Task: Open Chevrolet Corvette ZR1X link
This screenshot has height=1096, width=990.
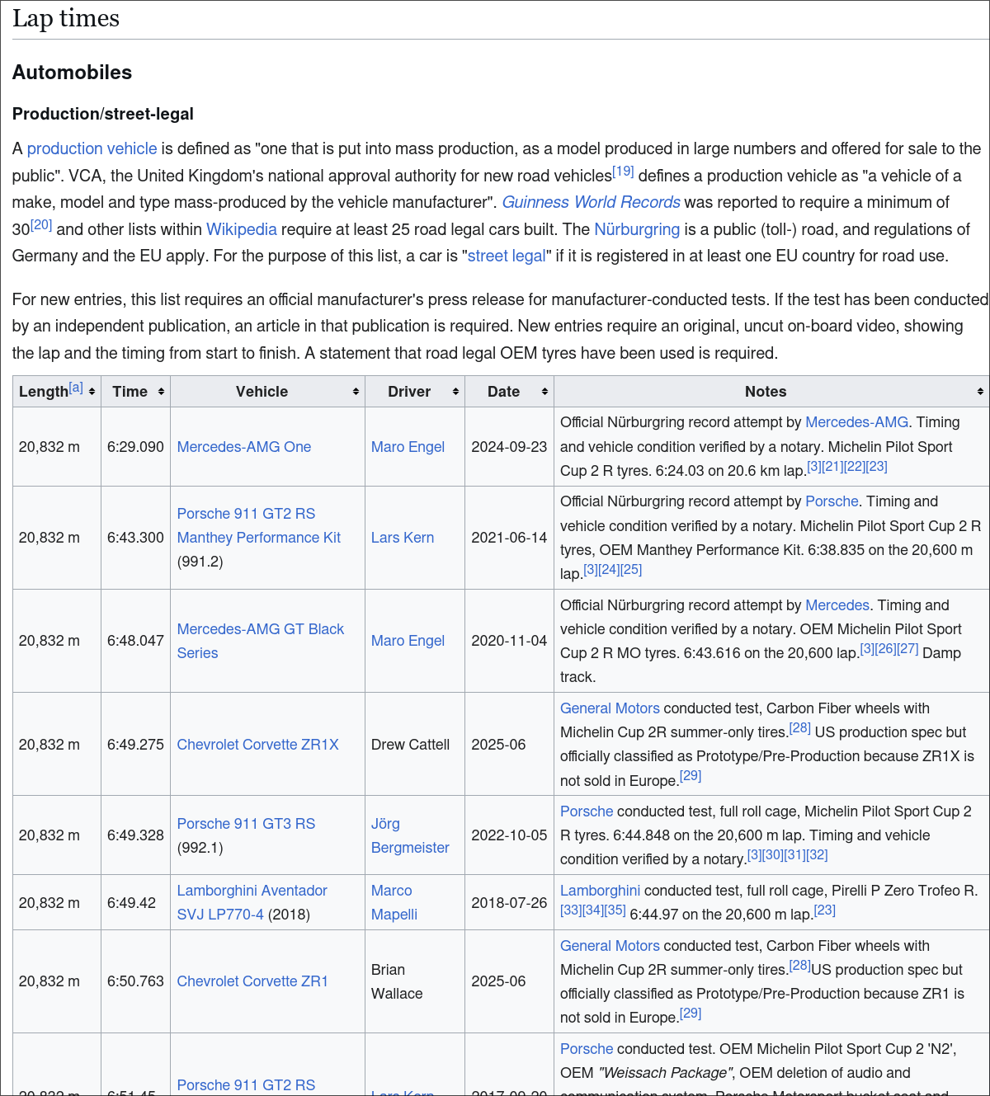Action: tap(258, 745)
